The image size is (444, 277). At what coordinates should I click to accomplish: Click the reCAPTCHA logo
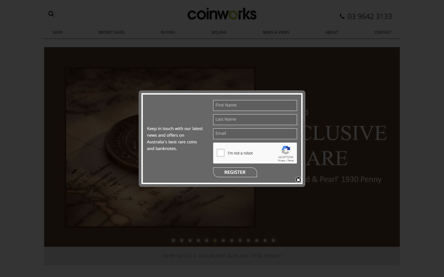[286, 150]
